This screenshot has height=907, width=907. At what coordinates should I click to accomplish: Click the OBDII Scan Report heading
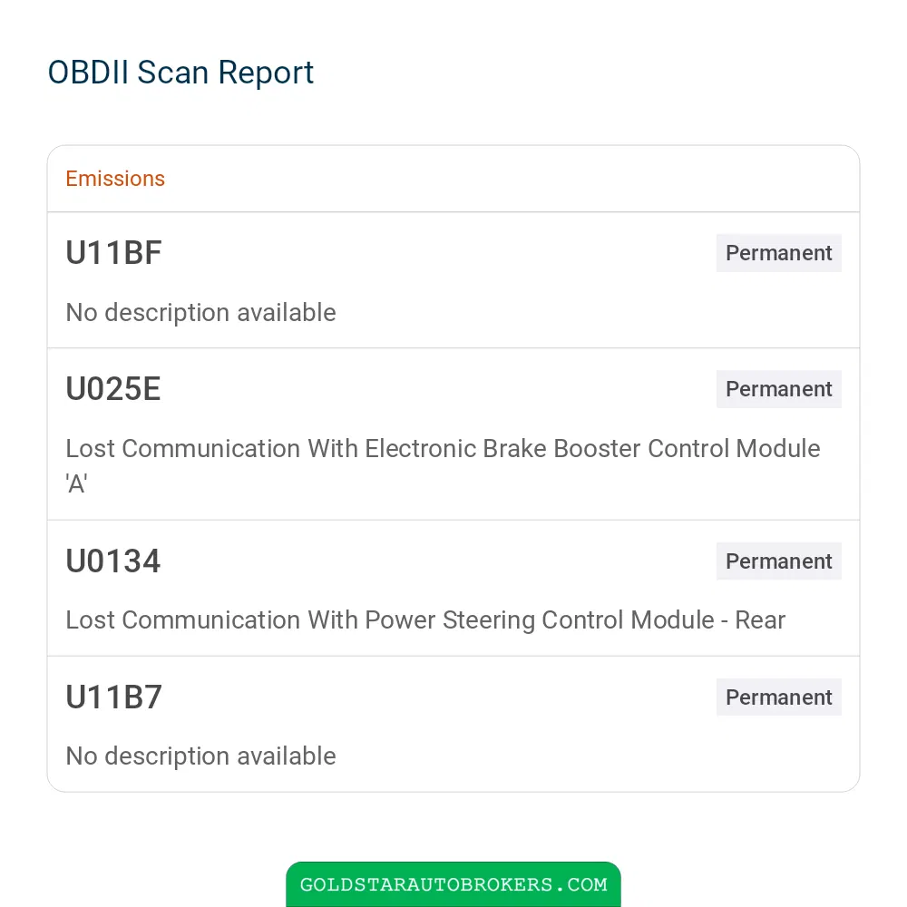click(180, 73)
